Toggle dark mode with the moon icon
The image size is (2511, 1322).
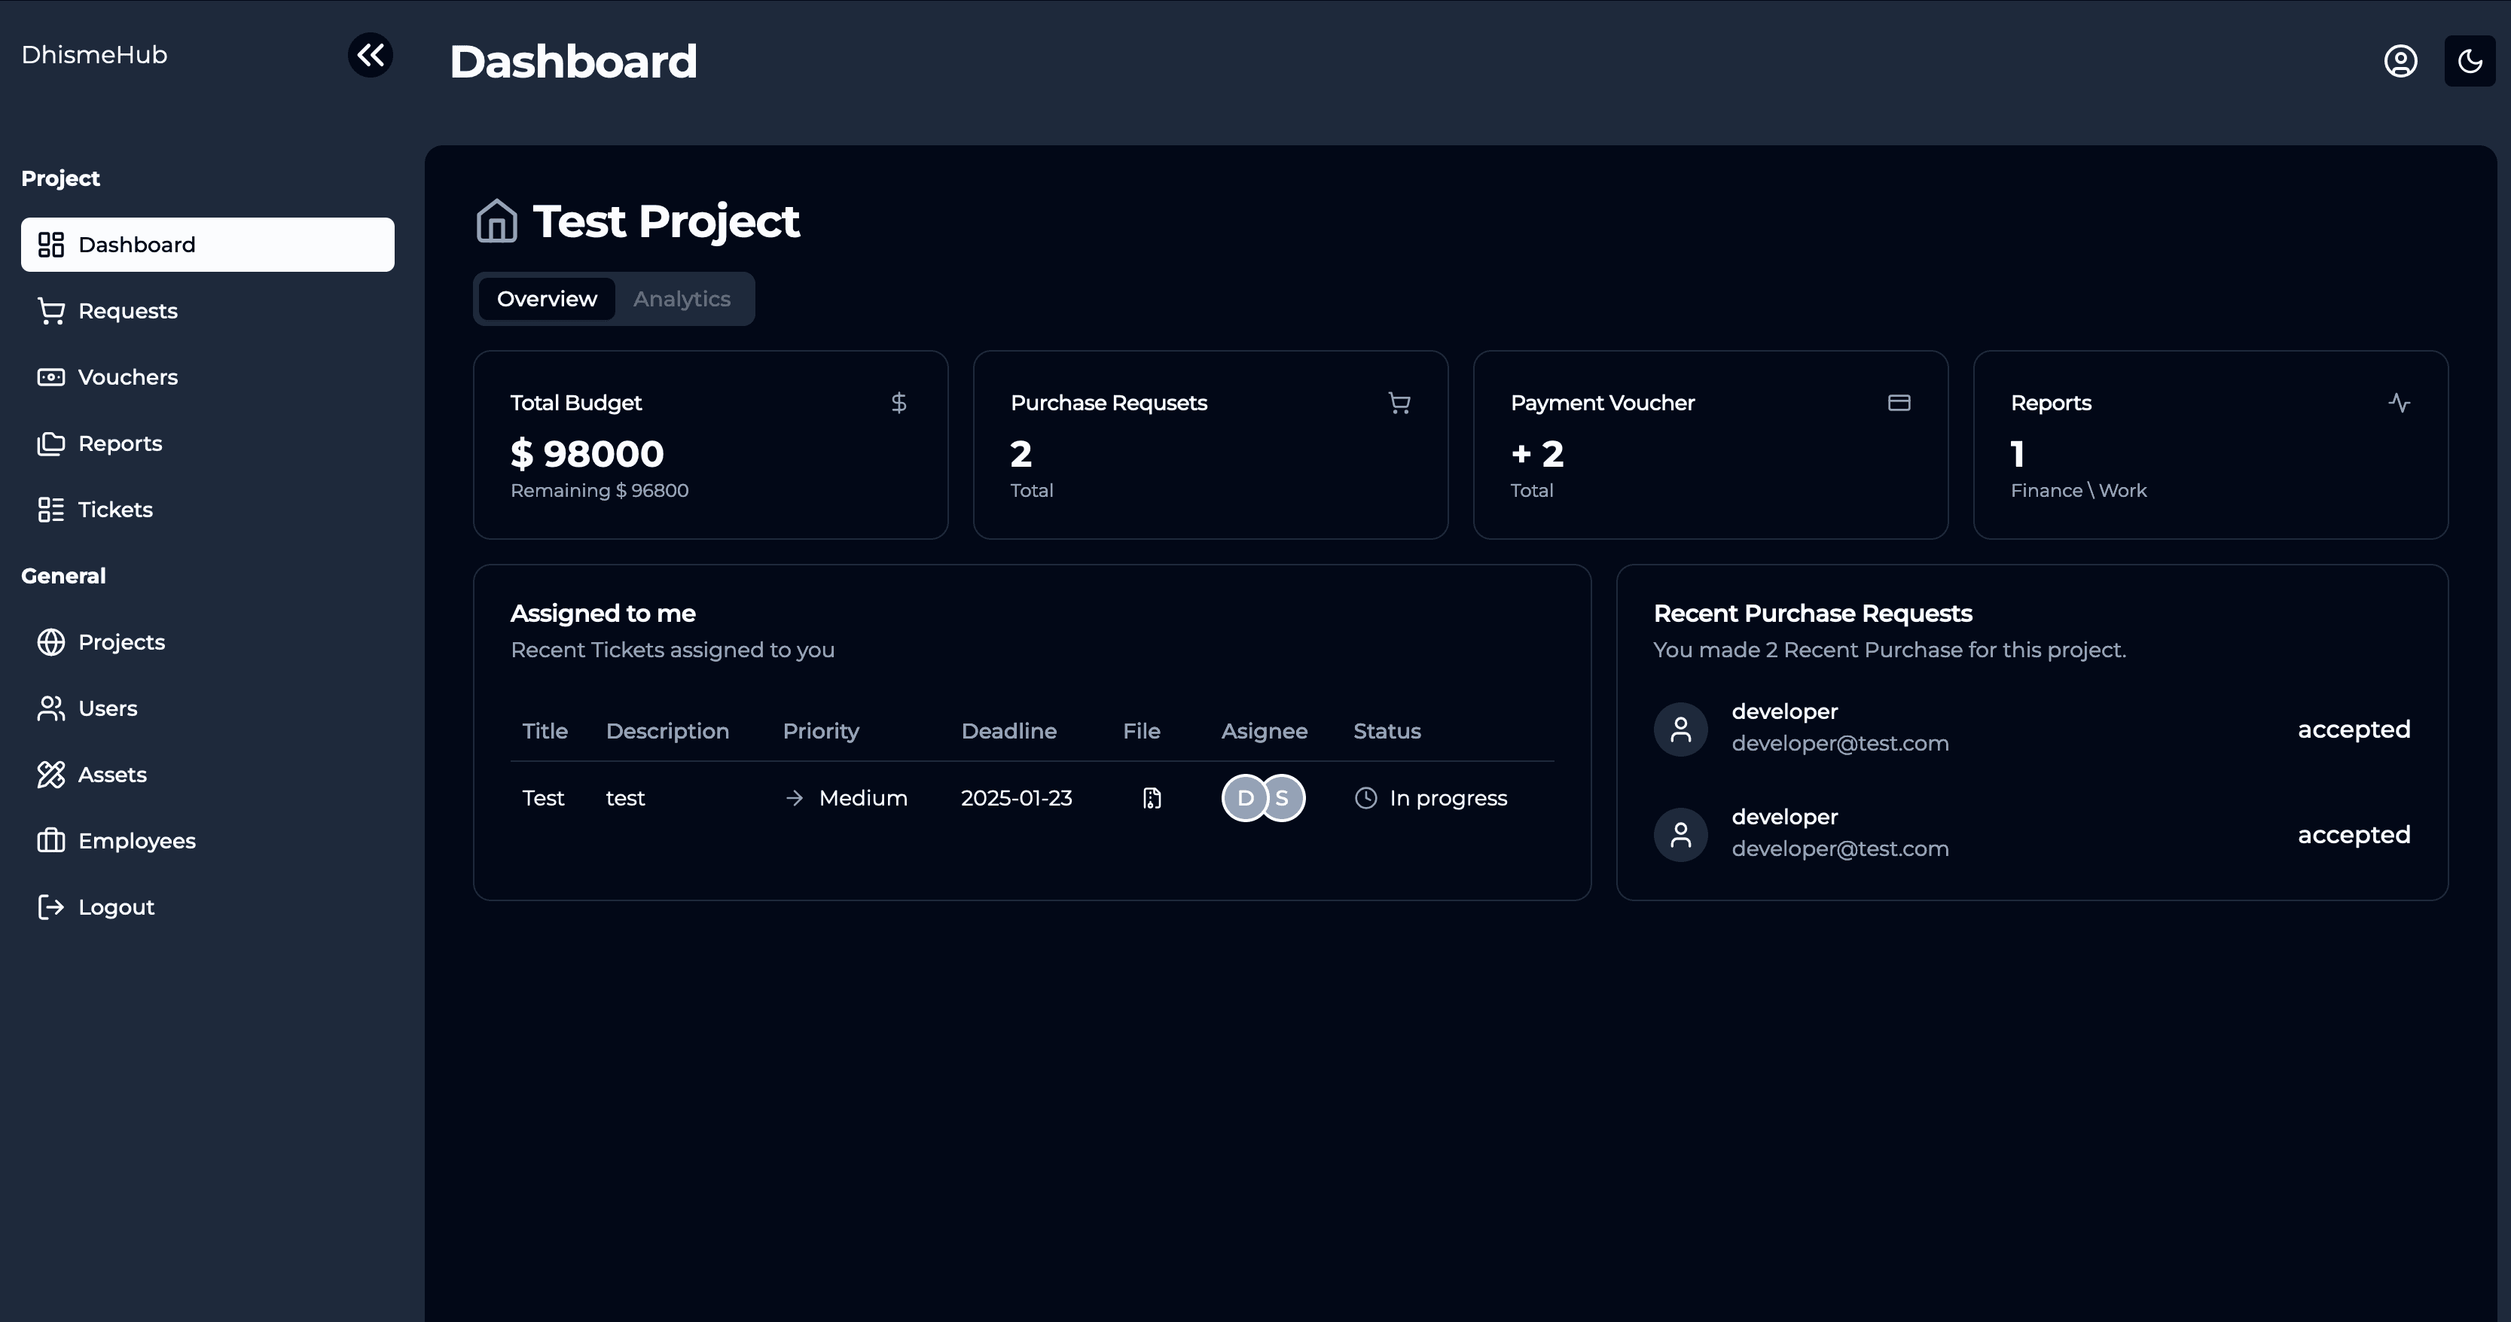click(x=2469, y=62)
